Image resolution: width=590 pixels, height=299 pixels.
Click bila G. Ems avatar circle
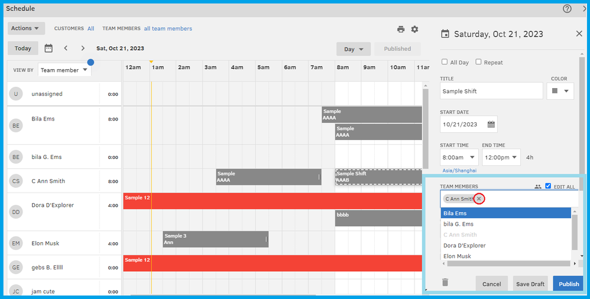(16, 157)
